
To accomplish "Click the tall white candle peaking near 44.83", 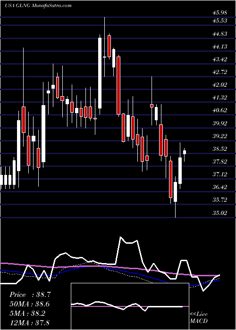I will tap(100, 73).
